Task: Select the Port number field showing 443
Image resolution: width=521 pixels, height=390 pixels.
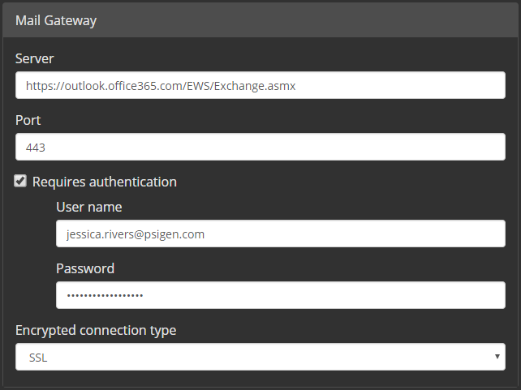Action: 260,147
